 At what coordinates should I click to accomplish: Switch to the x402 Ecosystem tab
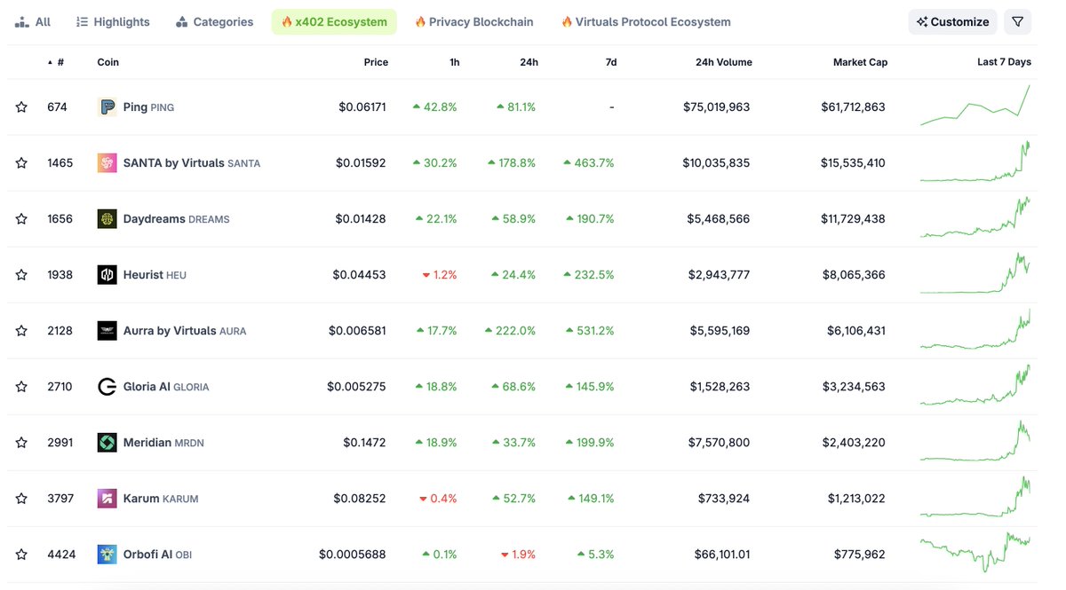click(x=334, y=21)
